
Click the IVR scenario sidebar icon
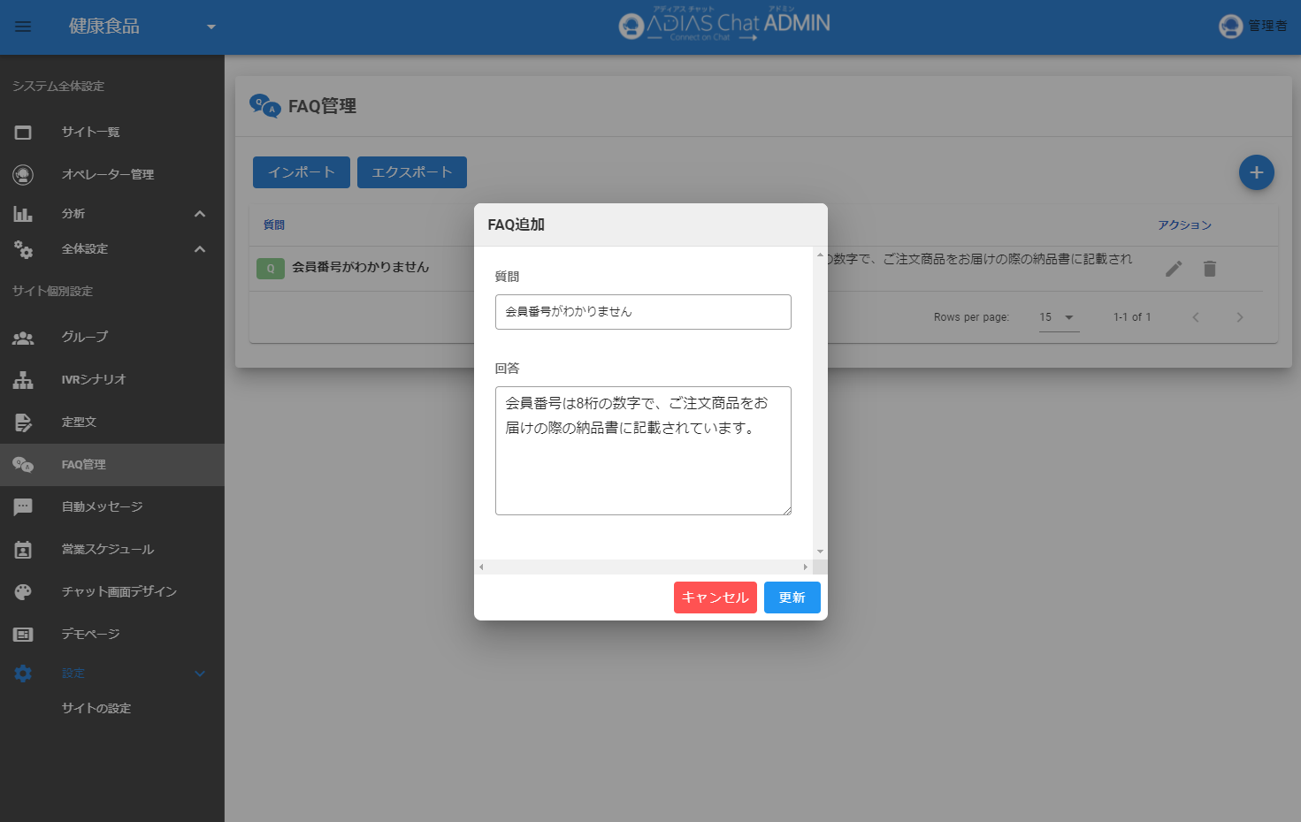[23, 380]
